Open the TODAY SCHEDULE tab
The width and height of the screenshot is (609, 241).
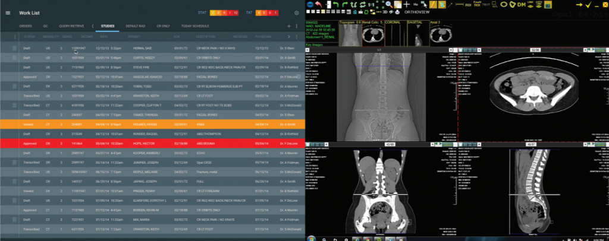[x=195, y=26]
